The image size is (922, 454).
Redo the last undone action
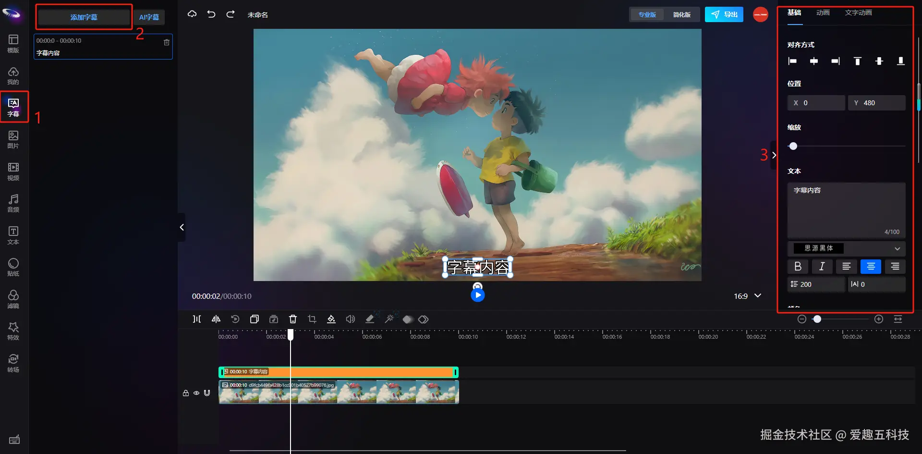click(230, 14)
